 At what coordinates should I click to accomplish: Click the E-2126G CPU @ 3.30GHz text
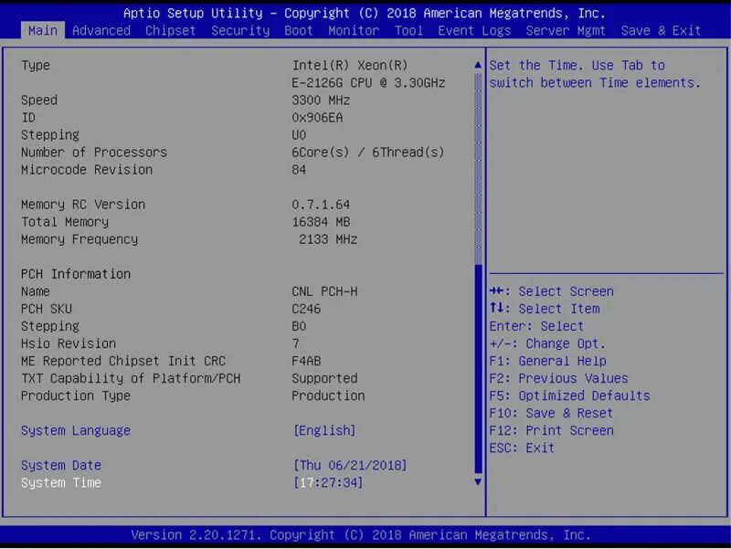368,83
